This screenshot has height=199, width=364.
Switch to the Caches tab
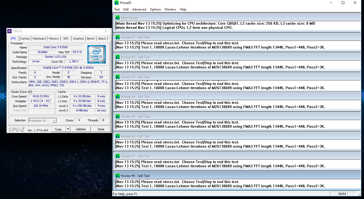(25, 39)
